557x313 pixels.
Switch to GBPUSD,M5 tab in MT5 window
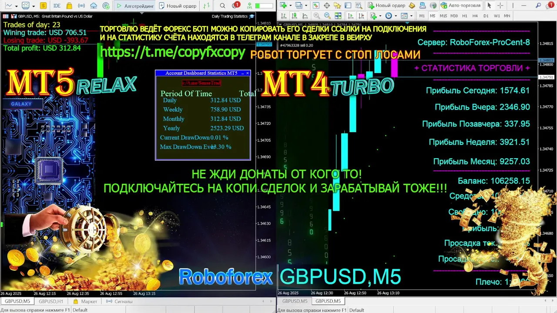click(x=17, y=301)
